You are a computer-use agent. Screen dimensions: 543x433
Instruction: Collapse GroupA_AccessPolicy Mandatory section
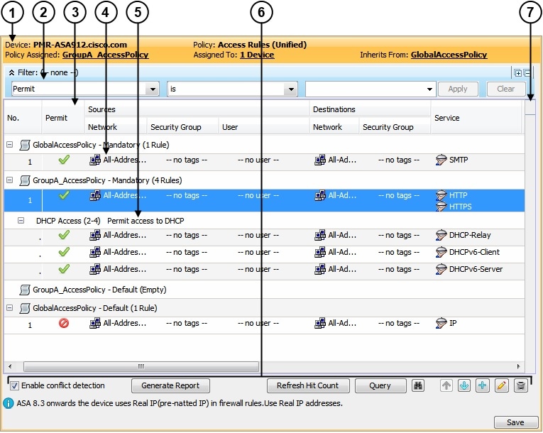[x=10, y=180]
